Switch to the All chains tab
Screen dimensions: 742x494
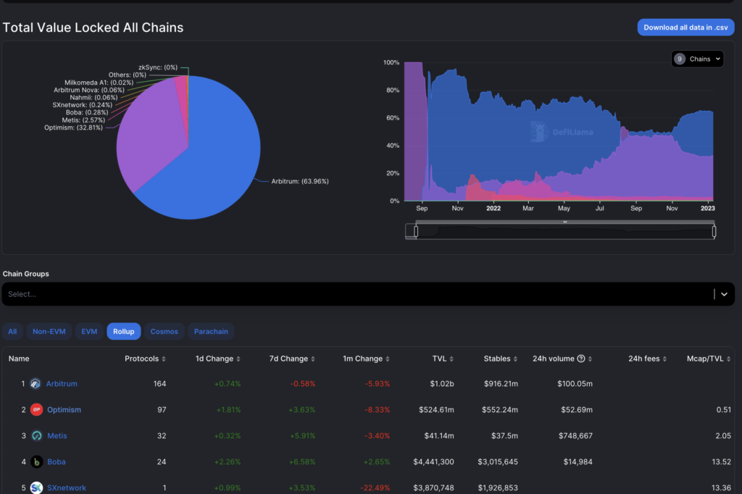(x=12, y=332)
